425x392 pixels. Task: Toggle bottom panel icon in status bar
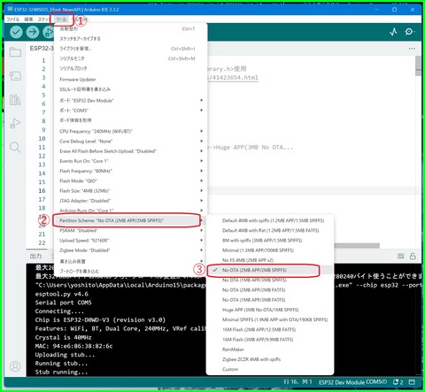click(x=412, y=382)
